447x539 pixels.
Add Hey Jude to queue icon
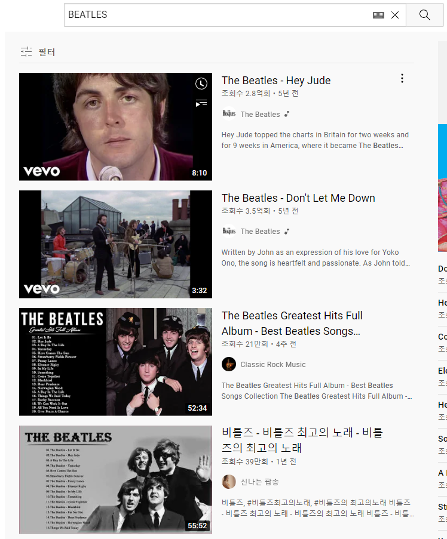(201, 103)
